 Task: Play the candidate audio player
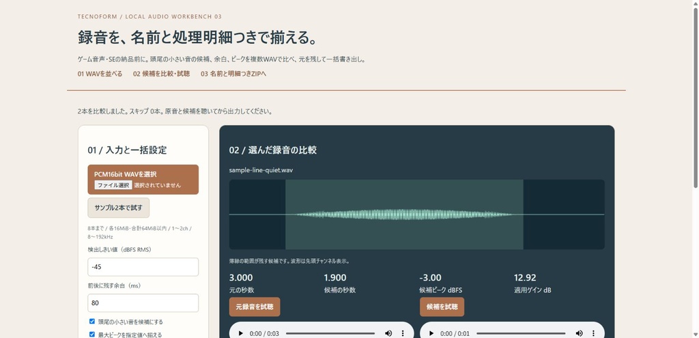pos(431,333)
